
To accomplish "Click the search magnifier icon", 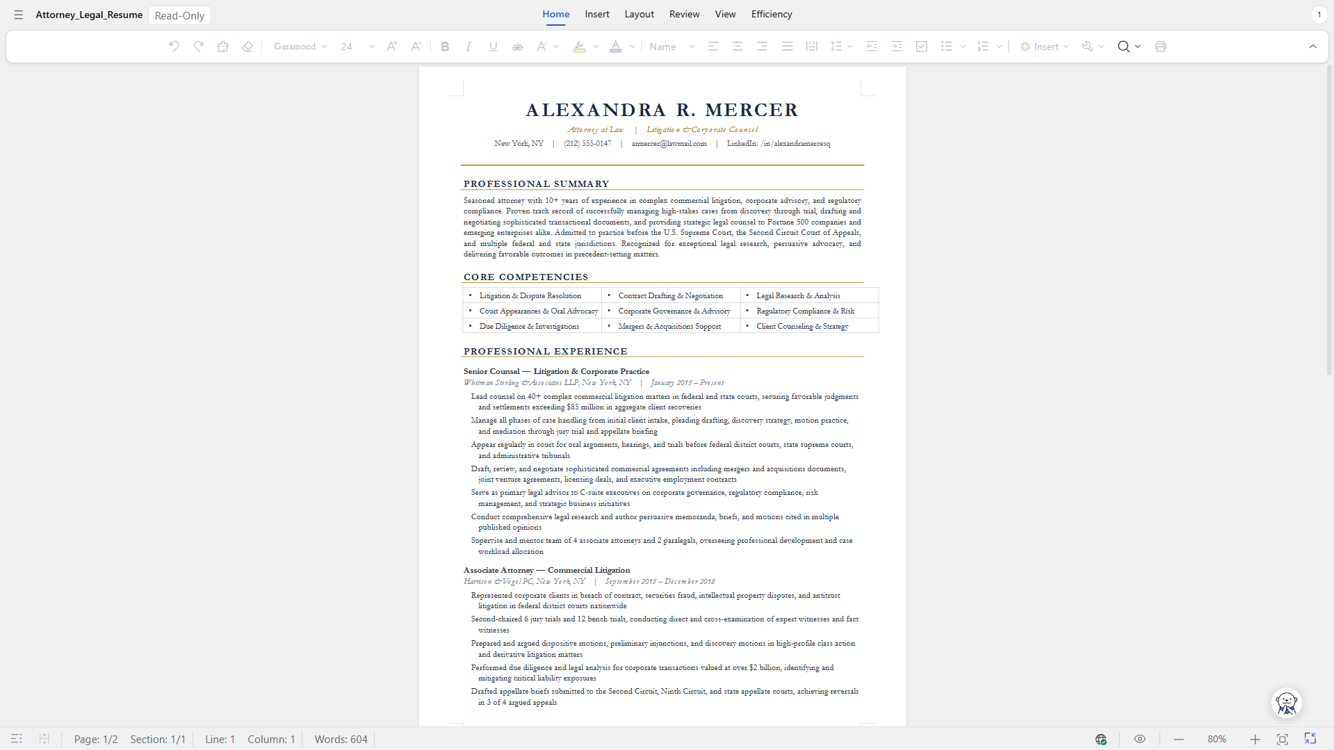I will (1123, 47).
